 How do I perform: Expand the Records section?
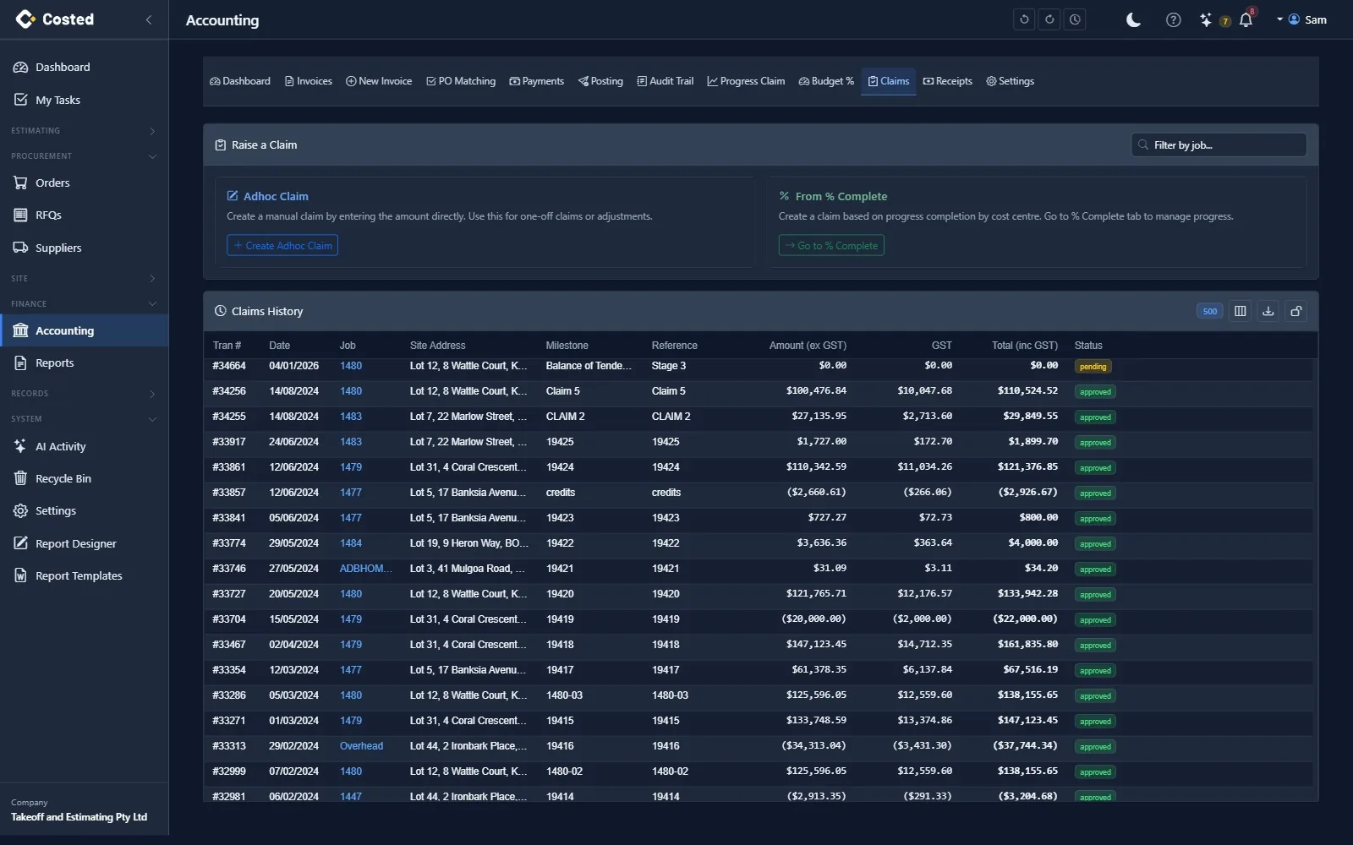84,394
